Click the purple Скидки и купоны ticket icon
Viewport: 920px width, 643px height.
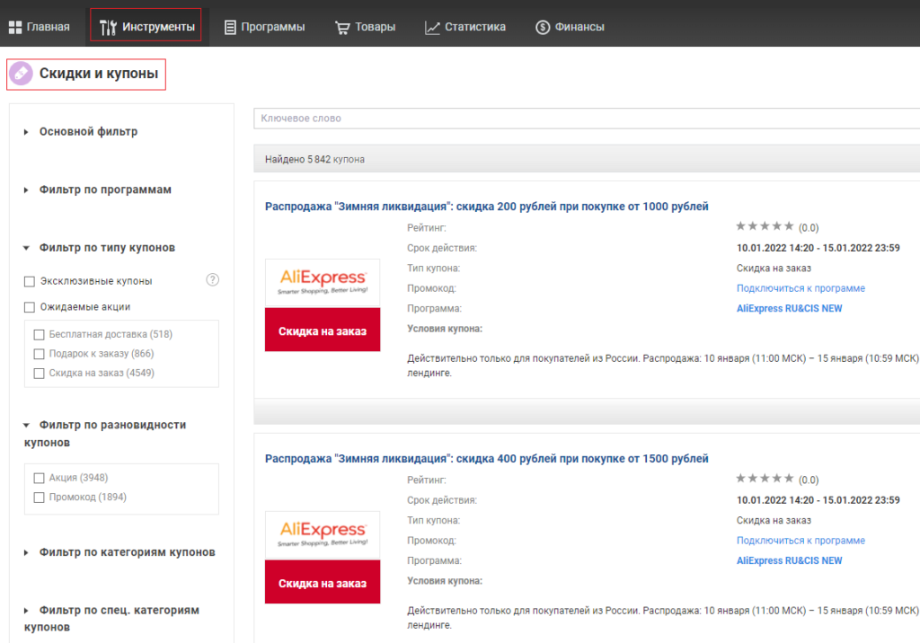click(x=22, y=74)
